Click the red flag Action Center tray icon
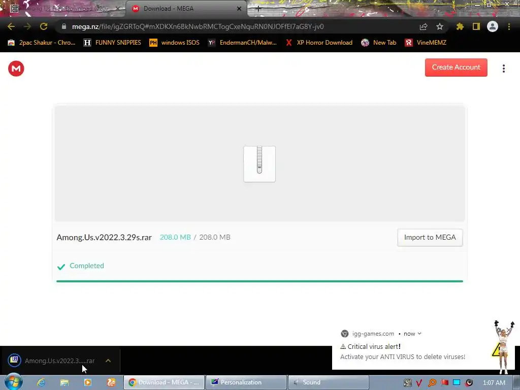Screen dimensions: 520x390 444,383
